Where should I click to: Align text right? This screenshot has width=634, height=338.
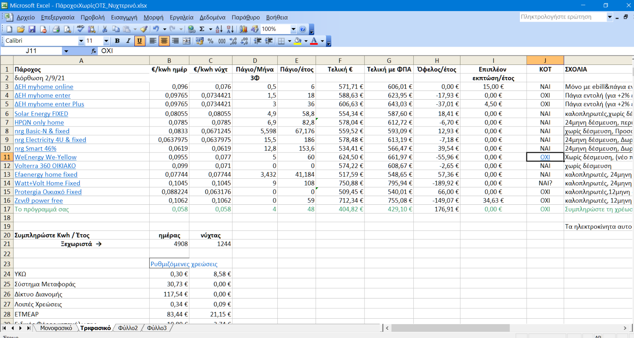coord(175,41)
